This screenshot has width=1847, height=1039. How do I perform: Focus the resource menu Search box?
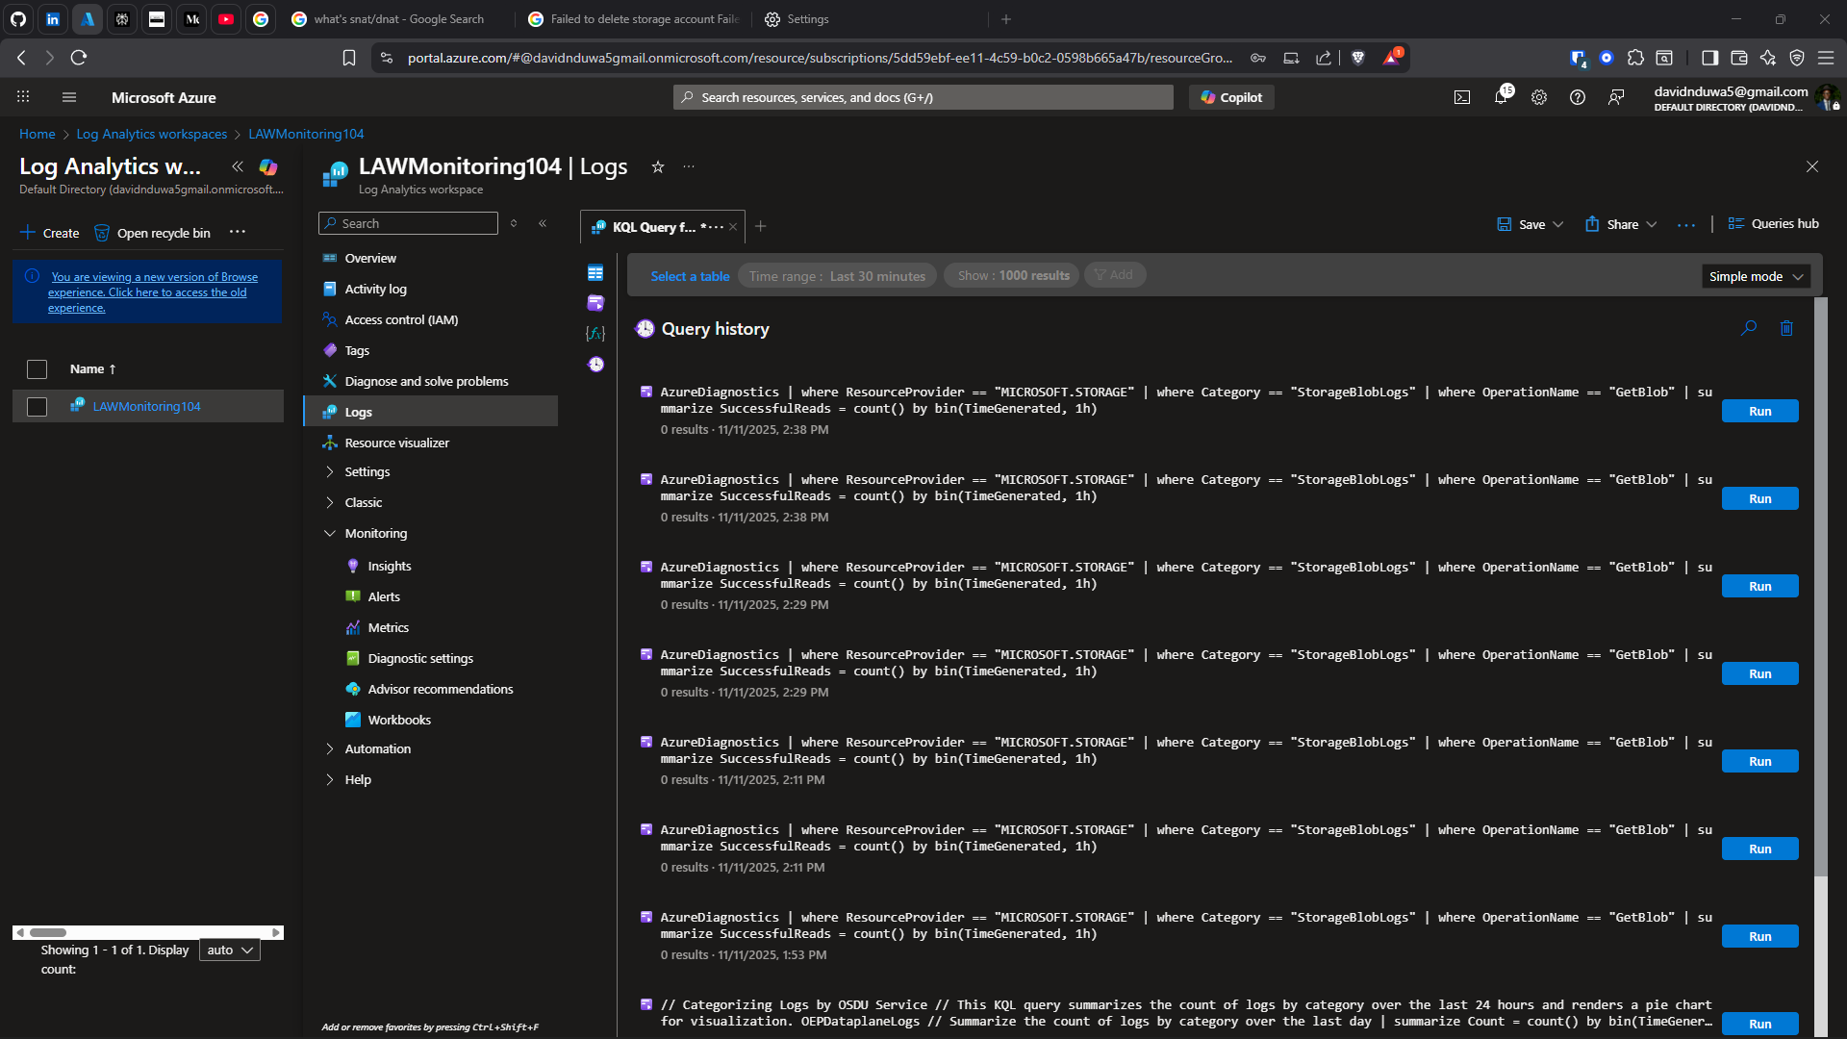tap(408, 223)
